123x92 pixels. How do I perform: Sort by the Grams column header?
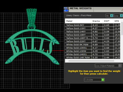click(x=97, y=21)
